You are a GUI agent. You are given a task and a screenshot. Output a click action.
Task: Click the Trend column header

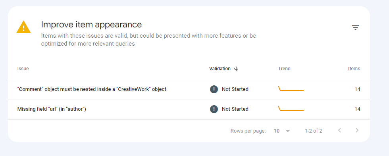point(284,69)
